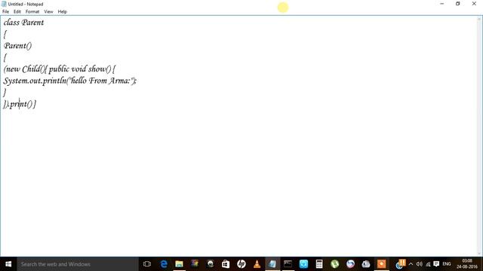
Task: Open the Edit menu
Action: point(17,12)
